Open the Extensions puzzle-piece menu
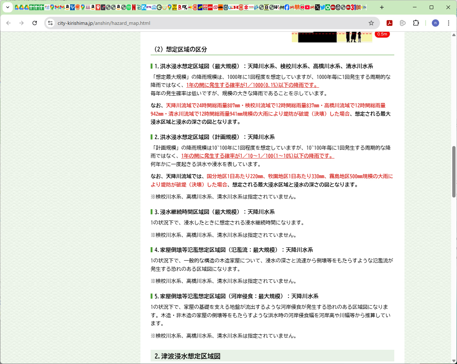 416,23
